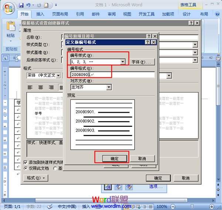Screen dimensions: 222x210
Task: Expand 后续段落样式 dropdown arrow
Action: click(x=195, y=60)
